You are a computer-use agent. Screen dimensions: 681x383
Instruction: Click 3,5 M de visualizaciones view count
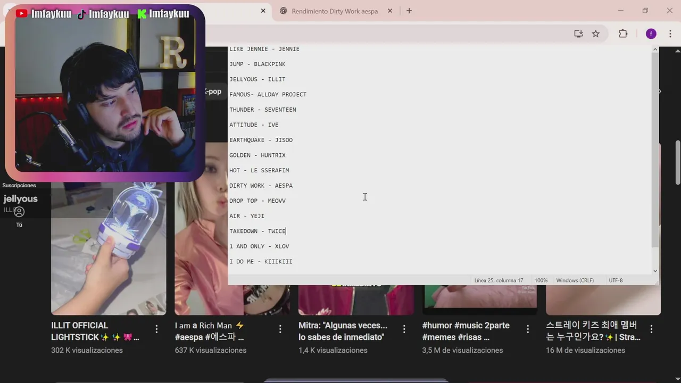click(x=462, y=351)
